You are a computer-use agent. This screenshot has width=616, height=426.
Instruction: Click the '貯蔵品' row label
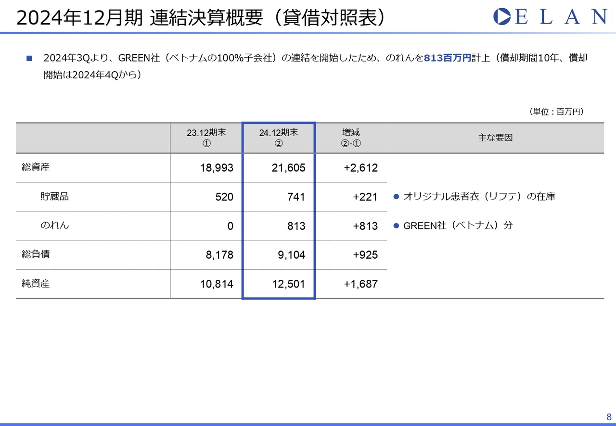54,197
